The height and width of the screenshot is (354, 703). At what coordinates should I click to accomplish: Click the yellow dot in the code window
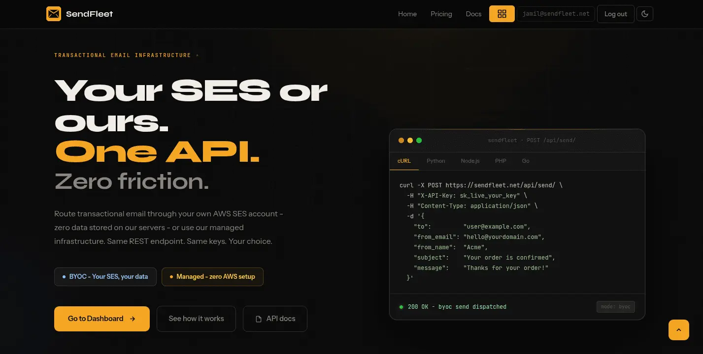pyautogui.click(x=410, y=141)
